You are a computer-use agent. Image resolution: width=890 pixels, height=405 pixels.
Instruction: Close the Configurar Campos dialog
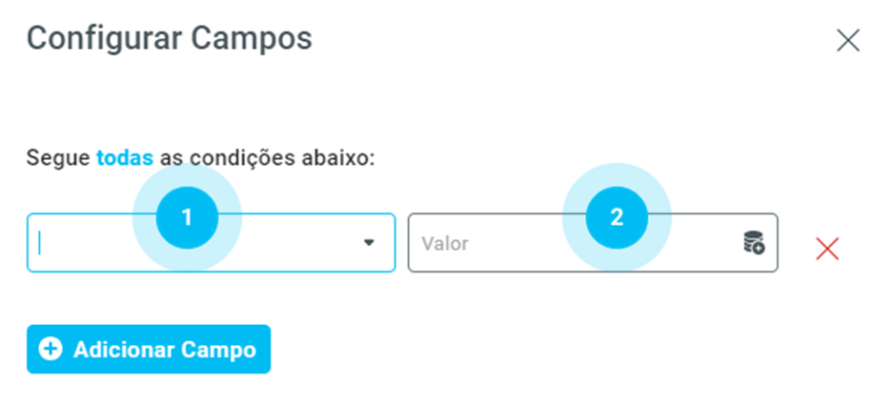(847, 40)
